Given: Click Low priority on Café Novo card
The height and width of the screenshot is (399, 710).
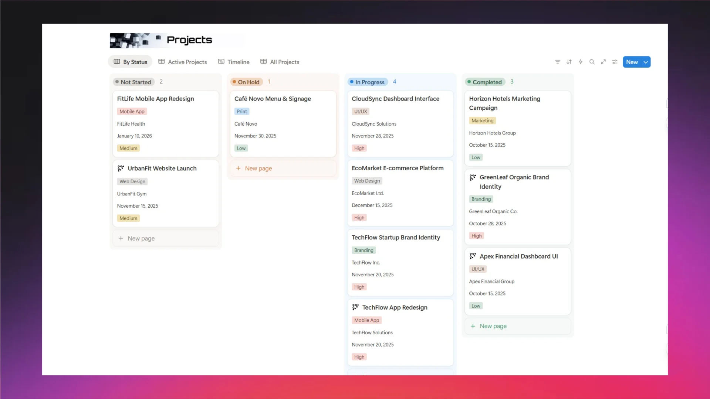Looking at the screenshot, I should tap(241, 148).
